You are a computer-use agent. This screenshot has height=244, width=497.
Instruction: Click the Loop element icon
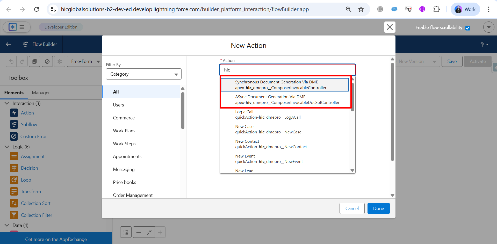click(14, 180)
